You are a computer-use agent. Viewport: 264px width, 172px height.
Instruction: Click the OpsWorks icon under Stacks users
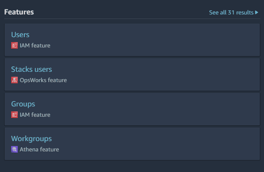click(14, 80)
